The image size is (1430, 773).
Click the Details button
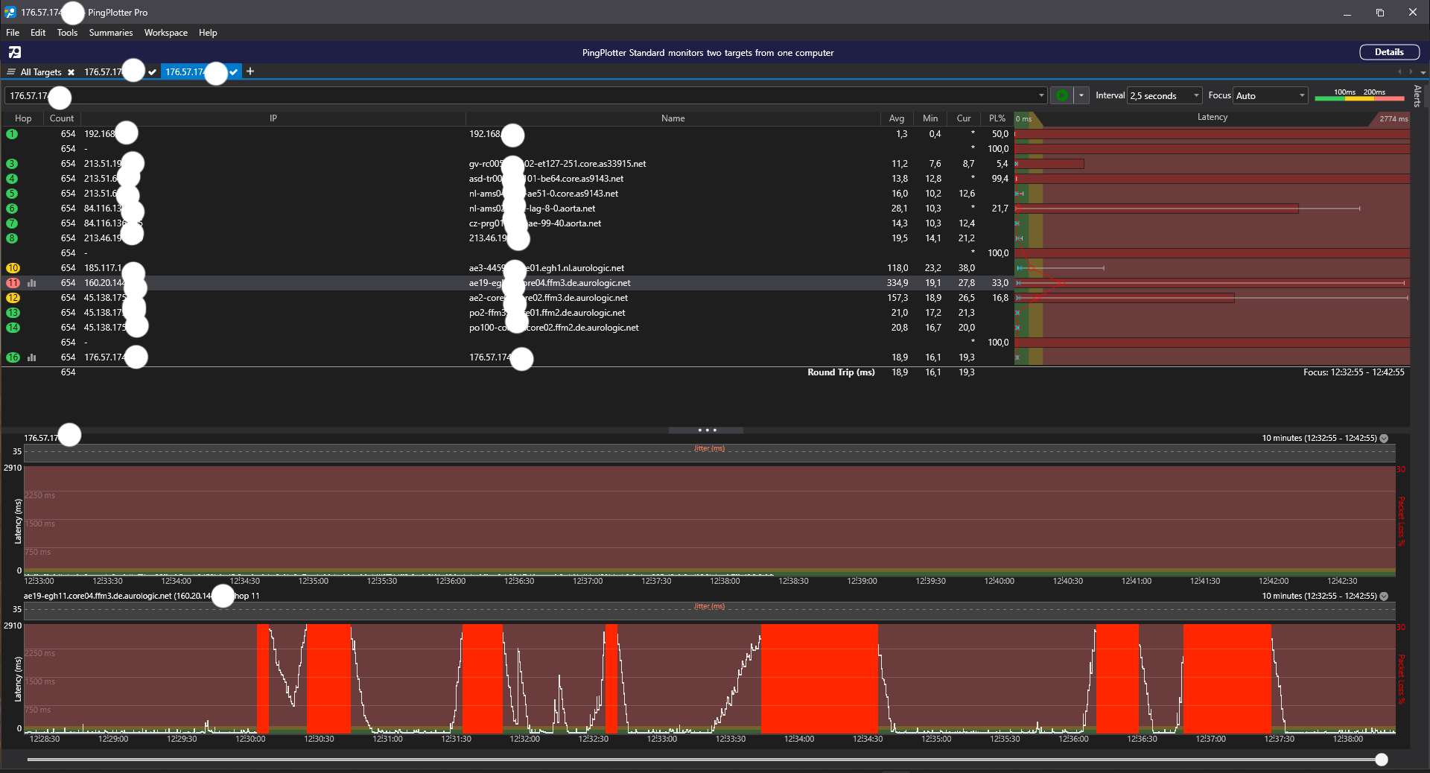point(1388,52)
